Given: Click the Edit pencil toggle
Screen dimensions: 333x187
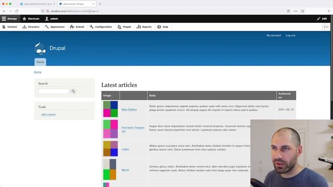Looking at the screenshot, I should pyautogui.click(x=322, y=19).
